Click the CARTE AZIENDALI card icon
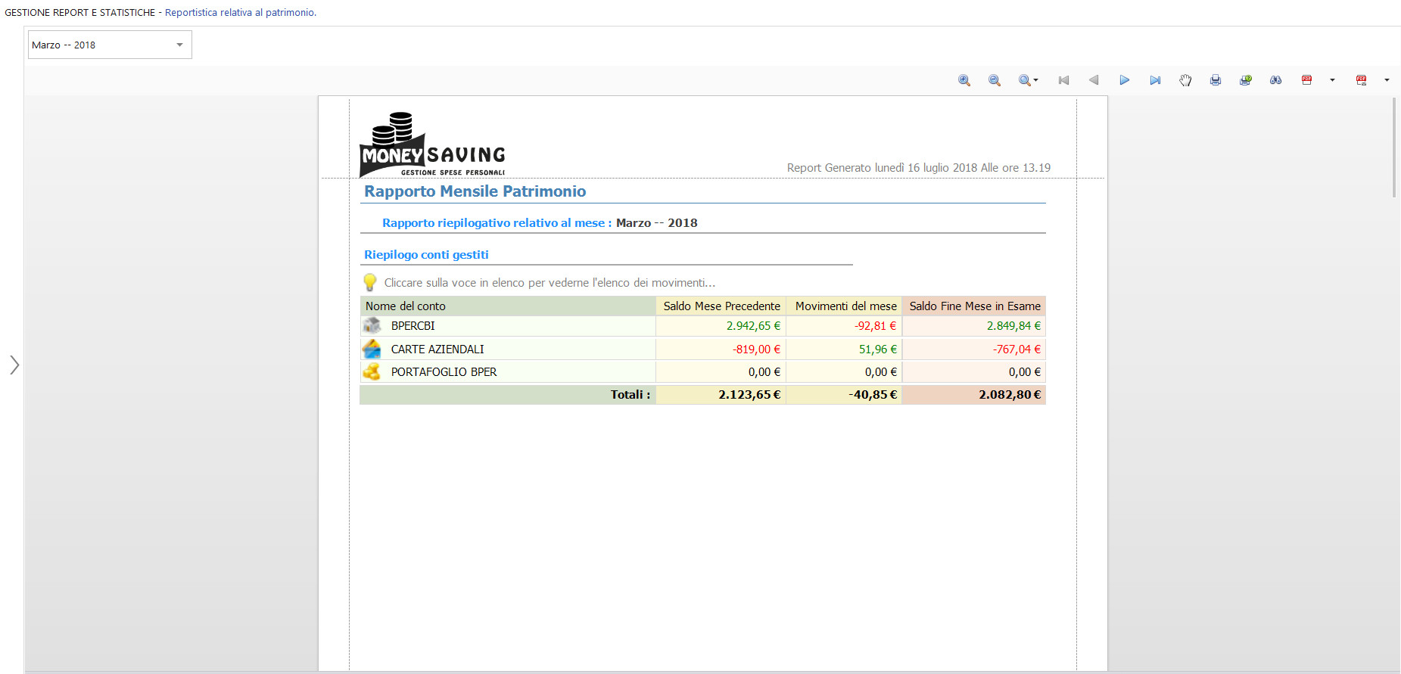 coord(372,349)
